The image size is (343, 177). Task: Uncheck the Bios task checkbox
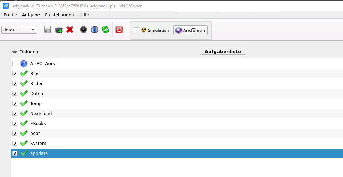(15, 73)
